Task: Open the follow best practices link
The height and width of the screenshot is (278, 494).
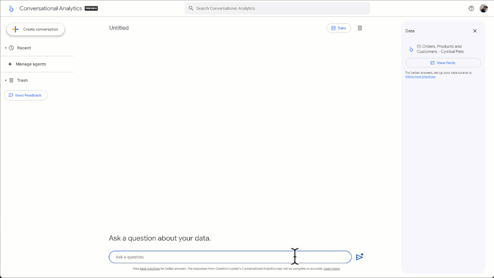Action: pyautogui.click(x=420, y=77)
